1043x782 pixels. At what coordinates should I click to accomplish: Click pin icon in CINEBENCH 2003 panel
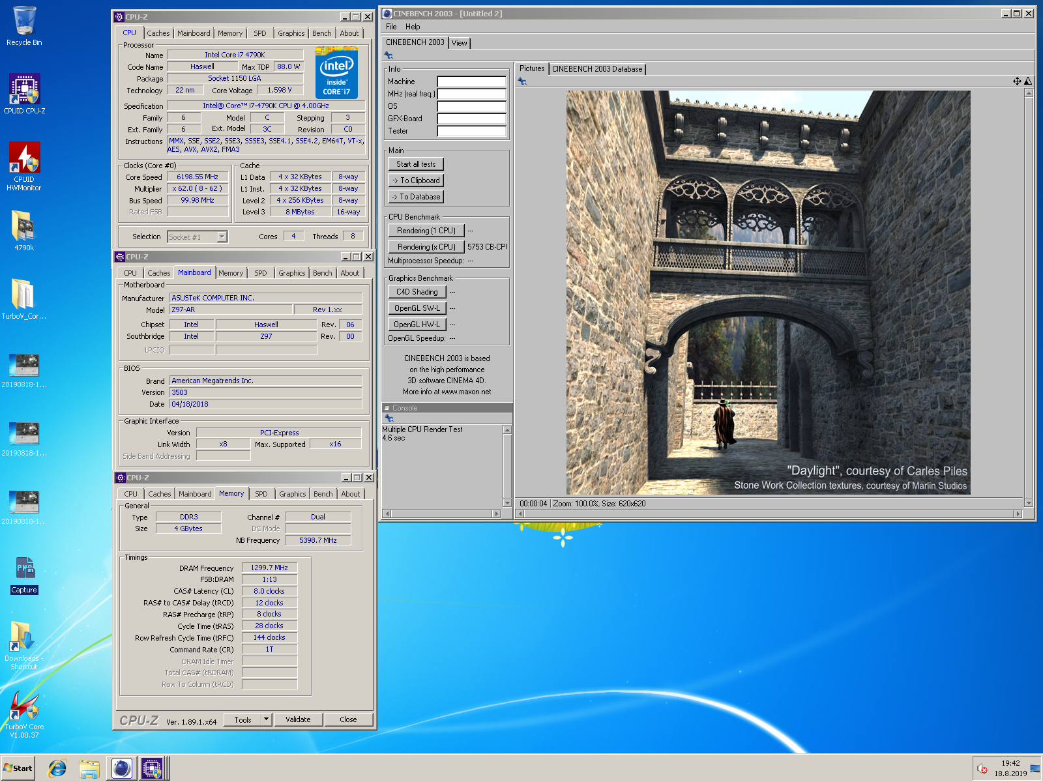pos(389,55)
